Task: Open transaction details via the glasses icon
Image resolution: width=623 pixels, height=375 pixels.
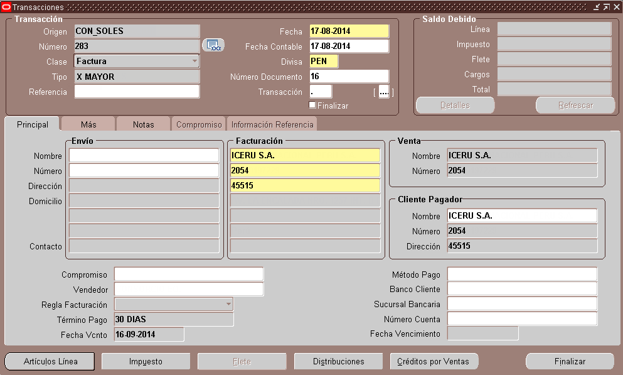Action: (212, 46)
